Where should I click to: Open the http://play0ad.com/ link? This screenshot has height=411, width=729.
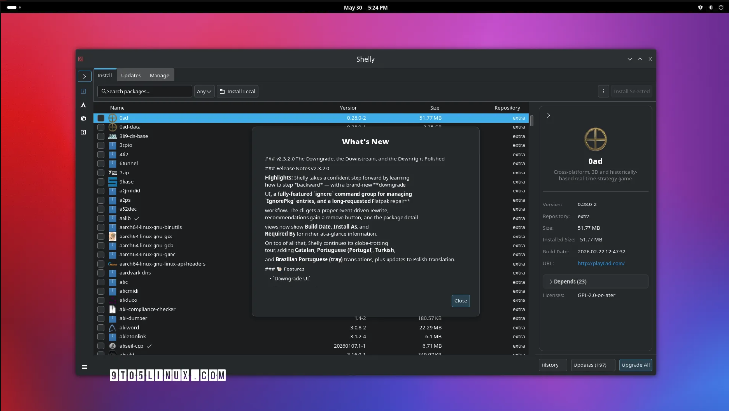[x=601, y=263]
